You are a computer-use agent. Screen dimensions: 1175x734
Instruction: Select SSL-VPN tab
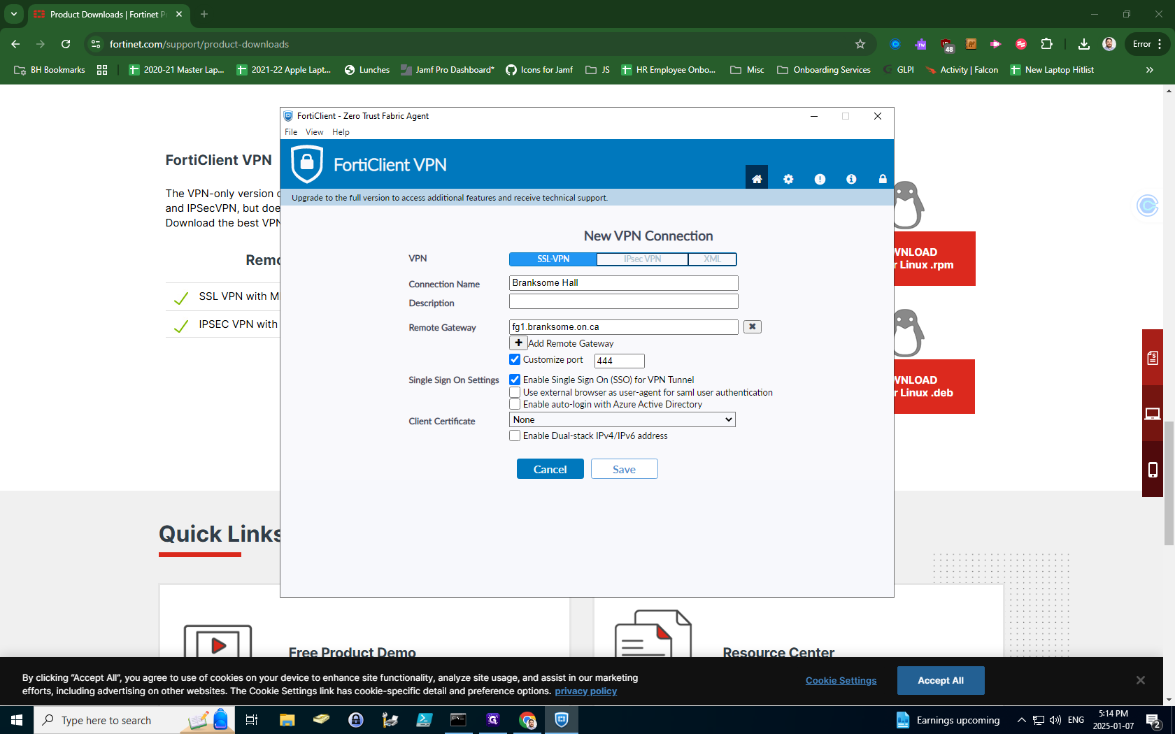553,259
